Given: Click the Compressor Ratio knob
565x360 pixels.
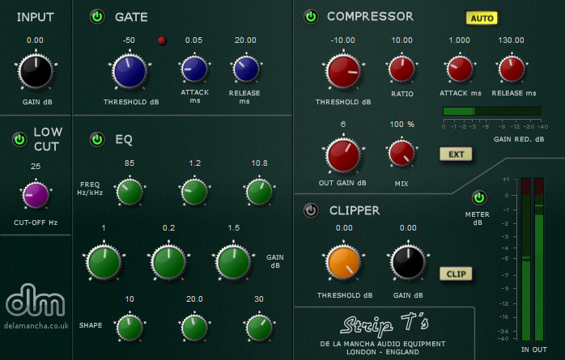Looking at the screenshot, I should 401,69.
